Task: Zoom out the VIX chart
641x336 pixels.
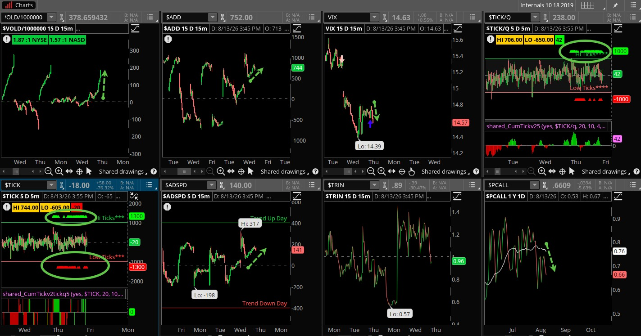Action: 371,171
